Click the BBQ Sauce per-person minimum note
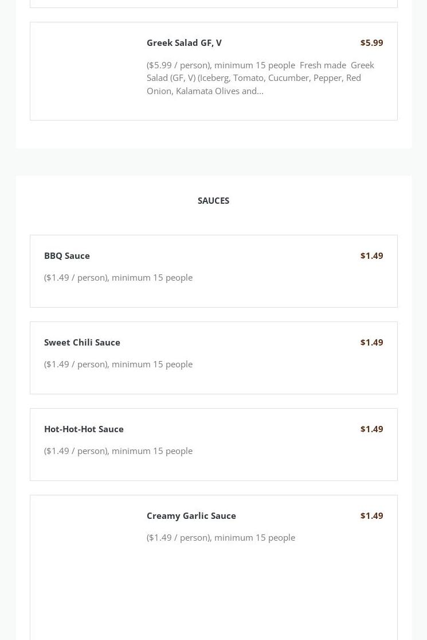This screenshot has height=640, width=427. [x=118, y=277]
